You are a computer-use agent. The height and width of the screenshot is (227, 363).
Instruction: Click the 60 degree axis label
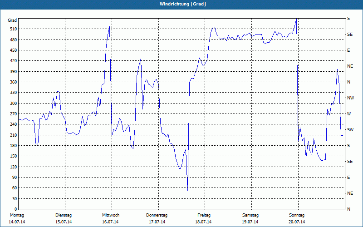15,188
